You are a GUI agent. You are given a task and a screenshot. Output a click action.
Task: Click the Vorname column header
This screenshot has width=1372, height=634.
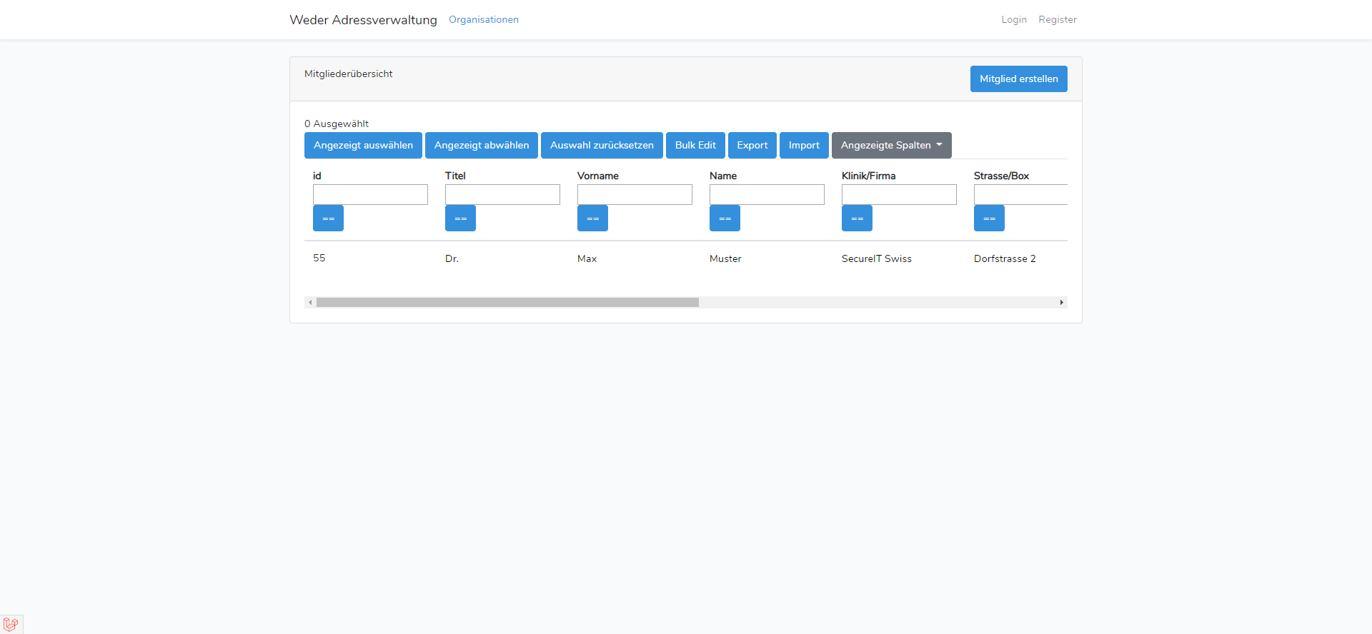598,176
